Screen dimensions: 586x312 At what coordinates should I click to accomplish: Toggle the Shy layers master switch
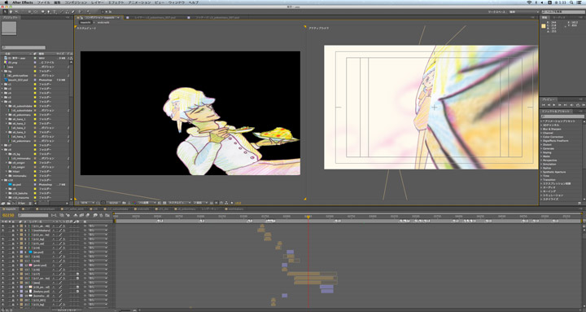click(76, 215)
